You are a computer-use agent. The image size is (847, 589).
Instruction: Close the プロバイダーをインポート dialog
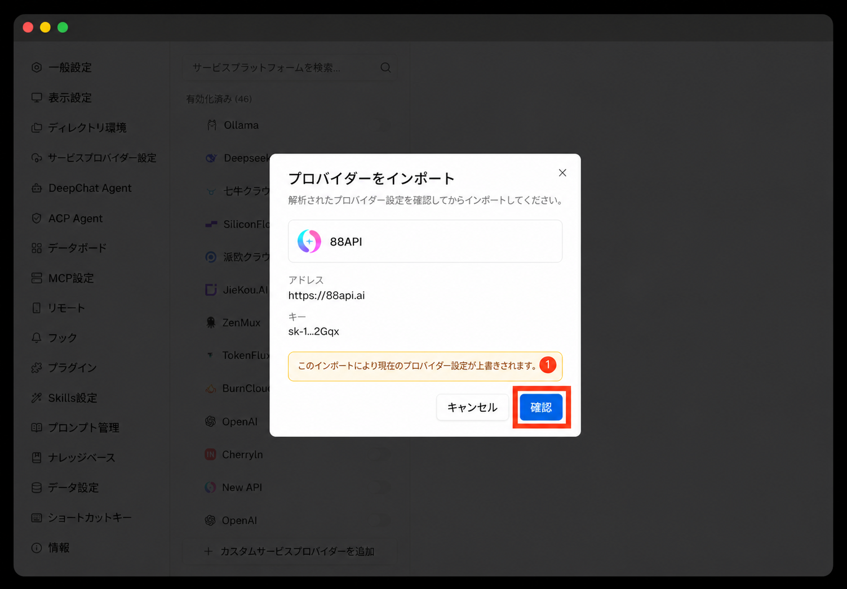[562, 173]
